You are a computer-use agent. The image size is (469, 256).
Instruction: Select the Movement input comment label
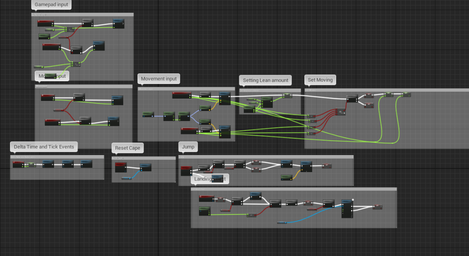tap(159, 79)
